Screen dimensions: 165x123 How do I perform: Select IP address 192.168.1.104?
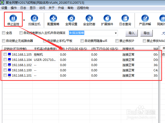tap(22, 60)
